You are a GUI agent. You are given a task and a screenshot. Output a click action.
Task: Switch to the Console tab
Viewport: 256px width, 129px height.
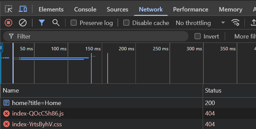[x=85, y=9]
